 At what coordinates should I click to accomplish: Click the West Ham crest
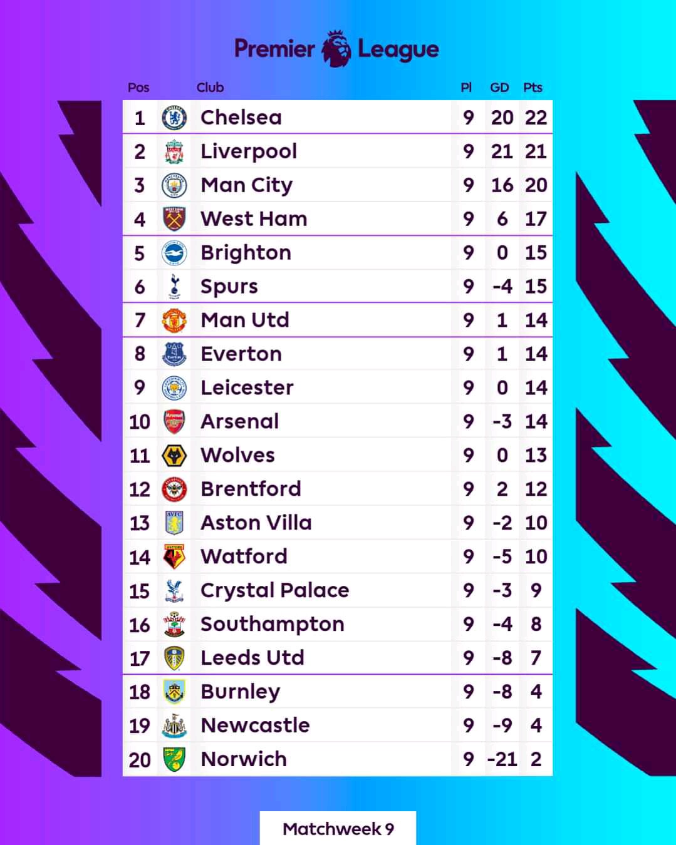coord(174,219)
